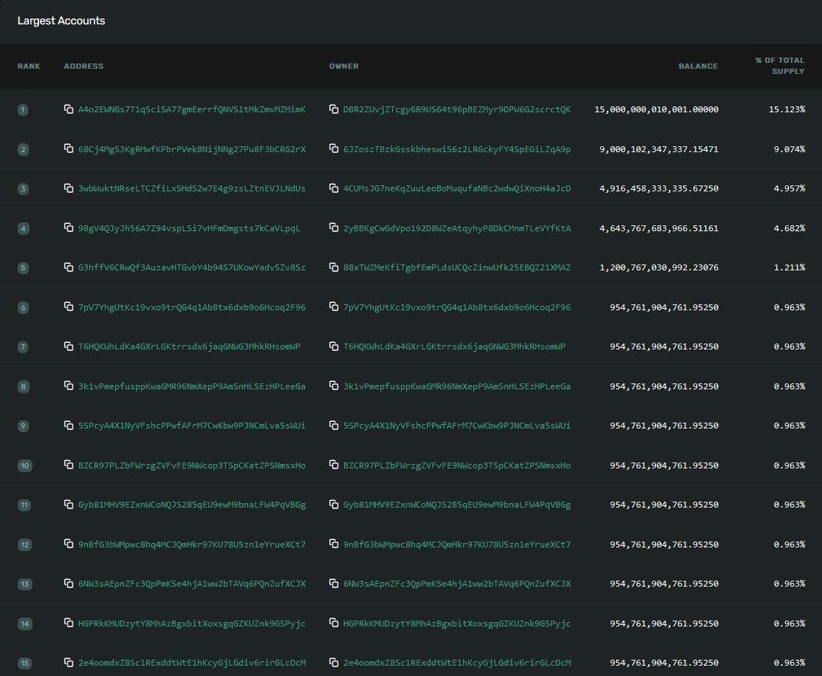822x676 pixels.
Task: Open address BZCR97PLZbFWrzgZVFvFE9 link
Action: click(192, 465)
